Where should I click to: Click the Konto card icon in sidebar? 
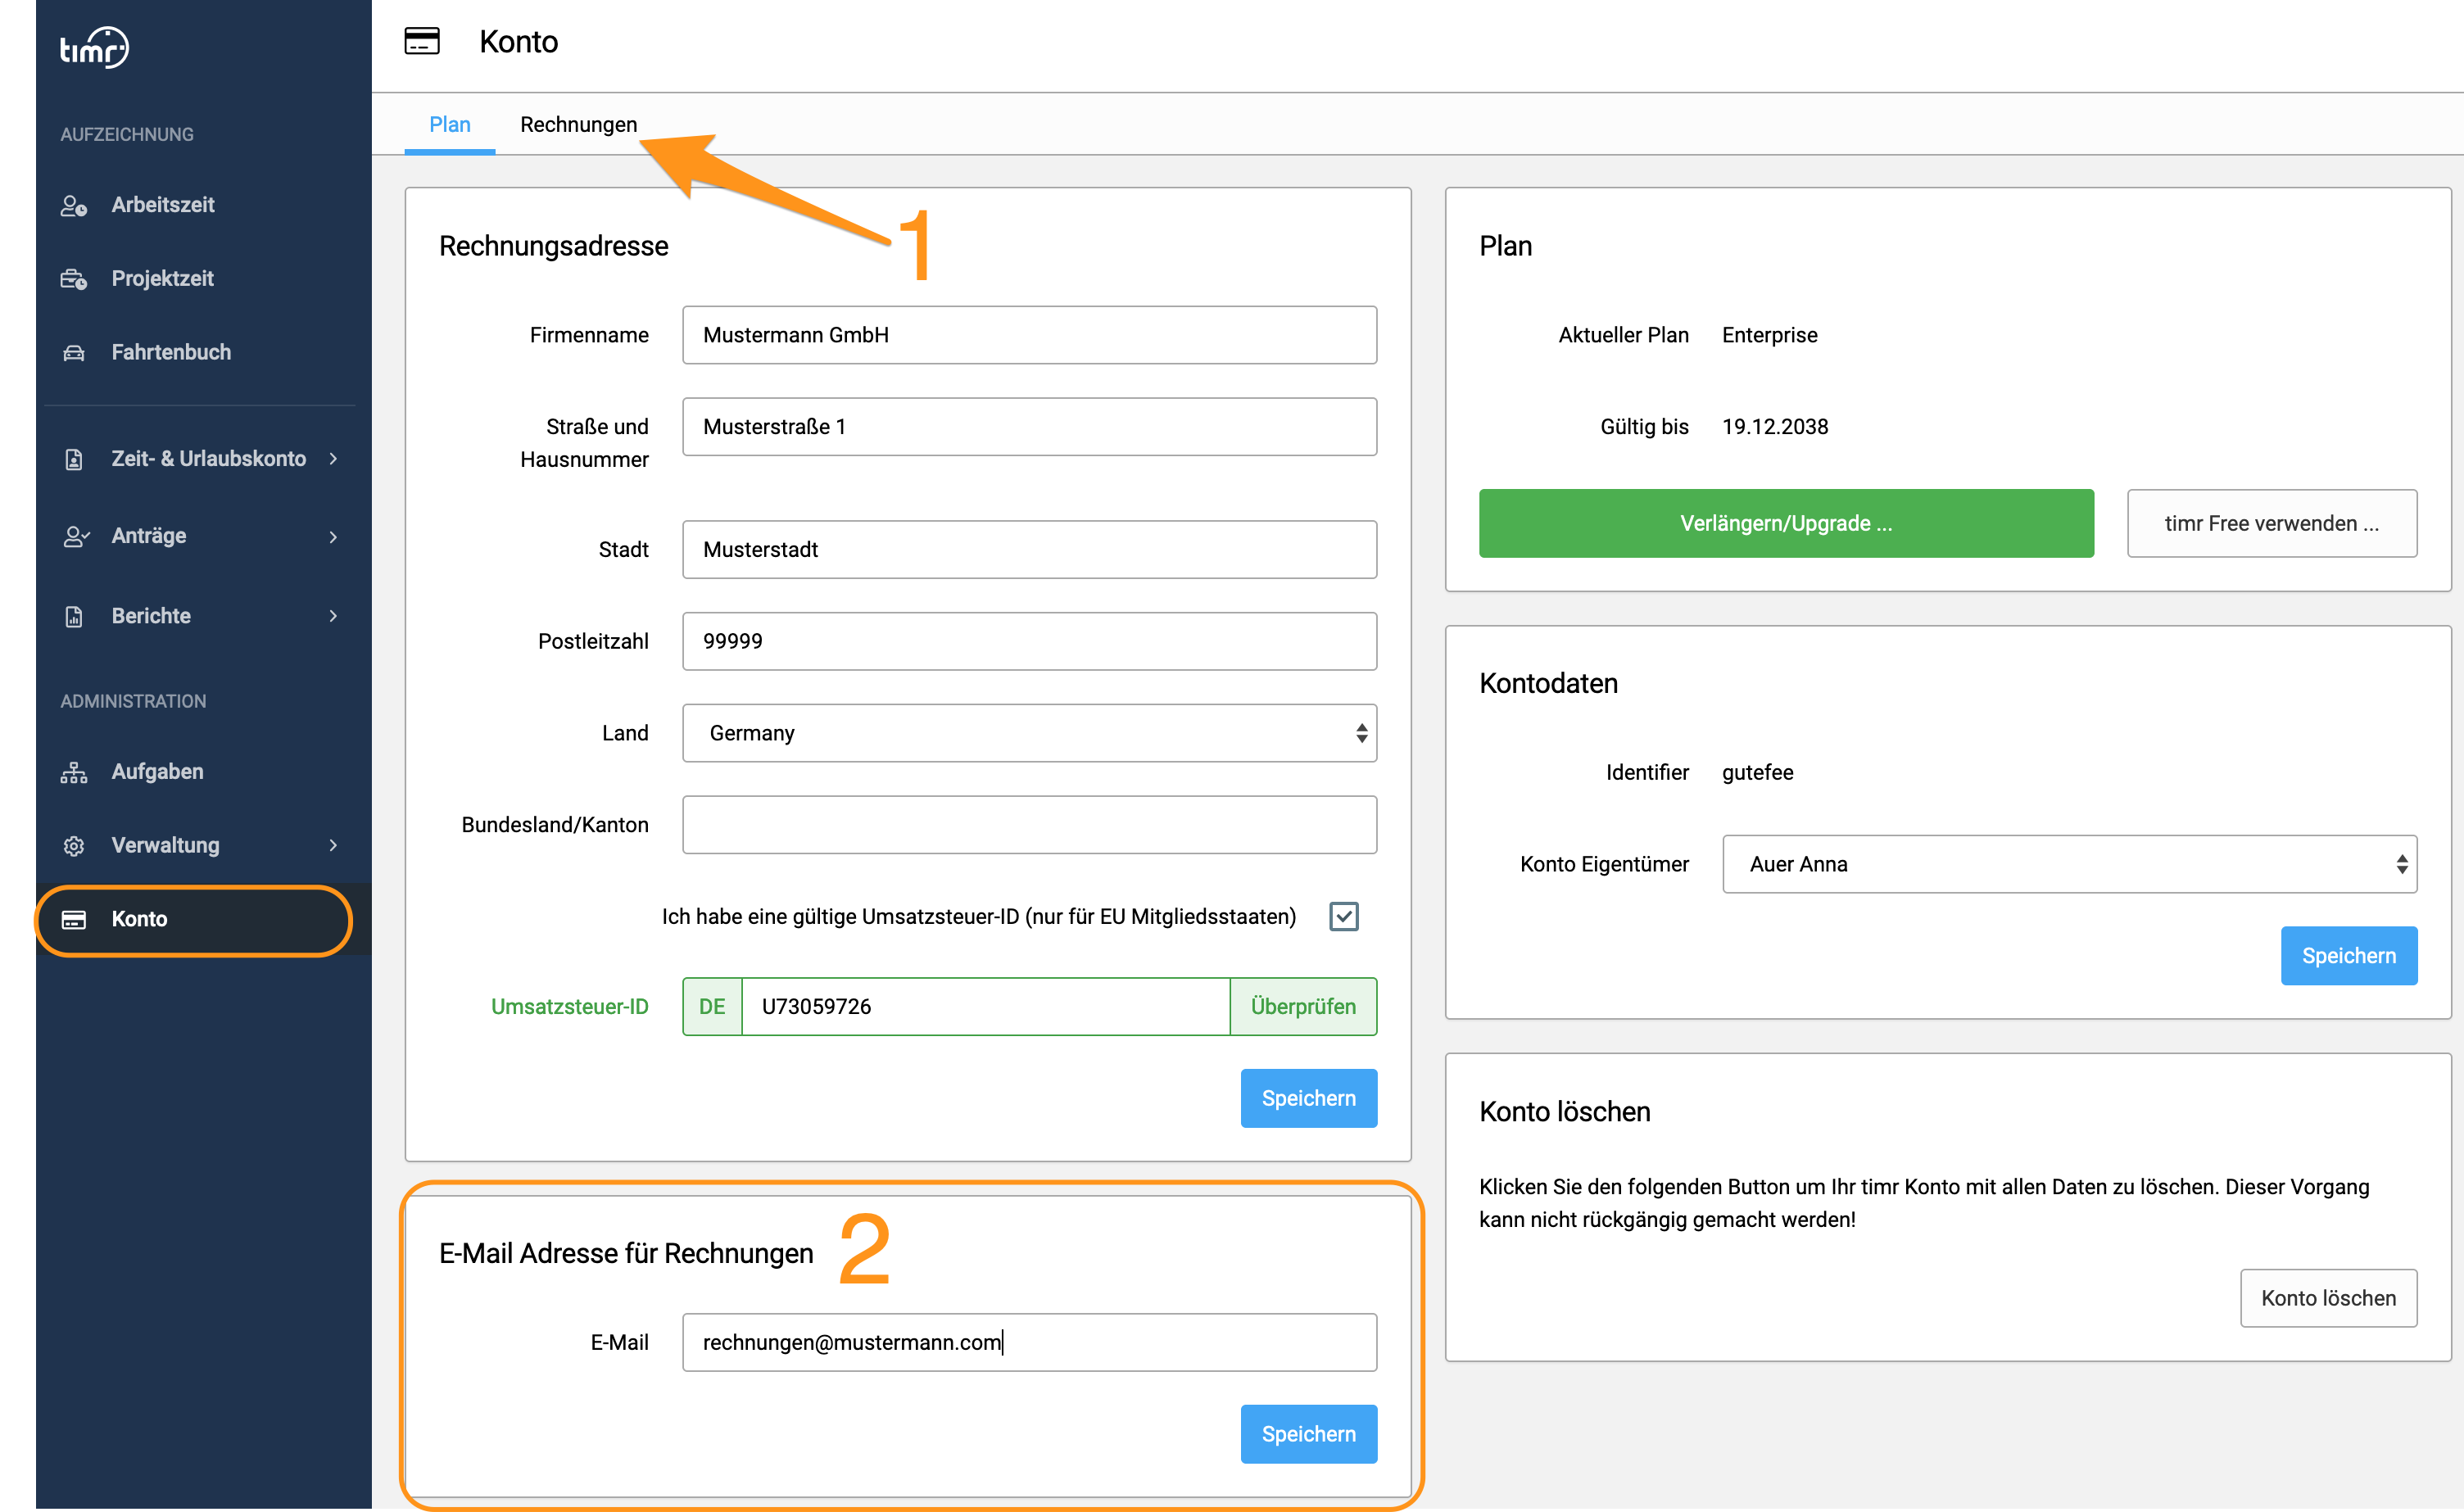tap(74, 920)
